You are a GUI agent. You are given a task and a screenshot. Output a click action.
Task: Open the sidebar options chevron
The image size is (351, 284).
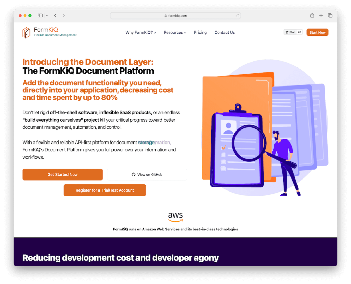pyautogui.click(x=47, y=16)
